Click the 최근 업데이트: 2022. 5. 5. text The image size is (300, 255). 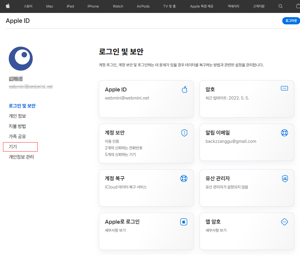click(x=227, y=98)
